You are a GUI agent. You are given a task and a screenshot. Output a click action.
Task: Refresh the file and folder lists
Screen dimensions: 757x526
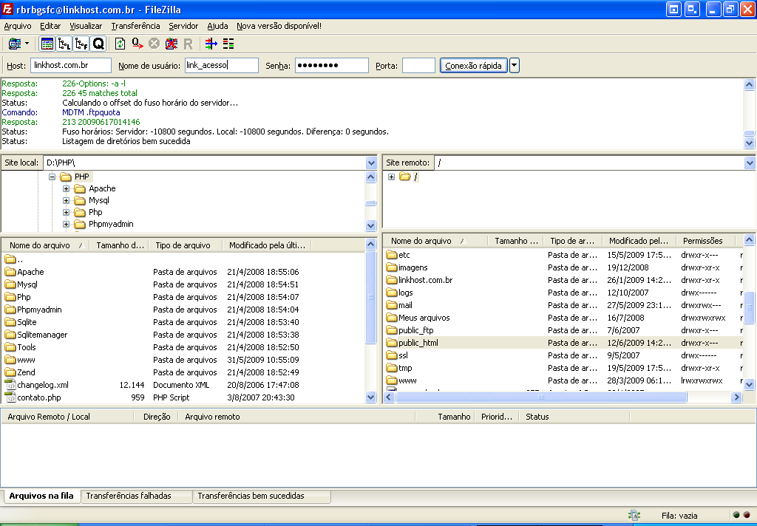120,44
